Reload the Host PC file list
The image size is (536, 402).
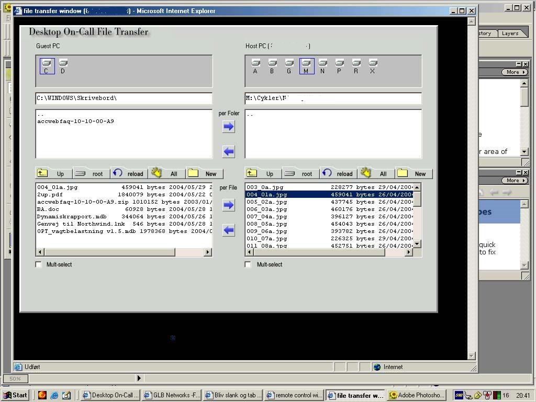[339, 173]
